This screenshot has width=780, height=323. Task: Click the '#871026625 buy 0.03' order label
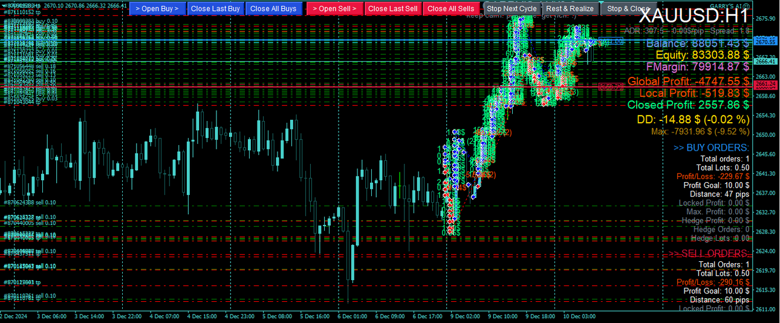30,98
